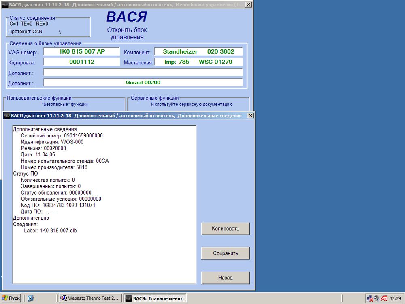Click the Используйте сервисную документацию label

[192, 104]
